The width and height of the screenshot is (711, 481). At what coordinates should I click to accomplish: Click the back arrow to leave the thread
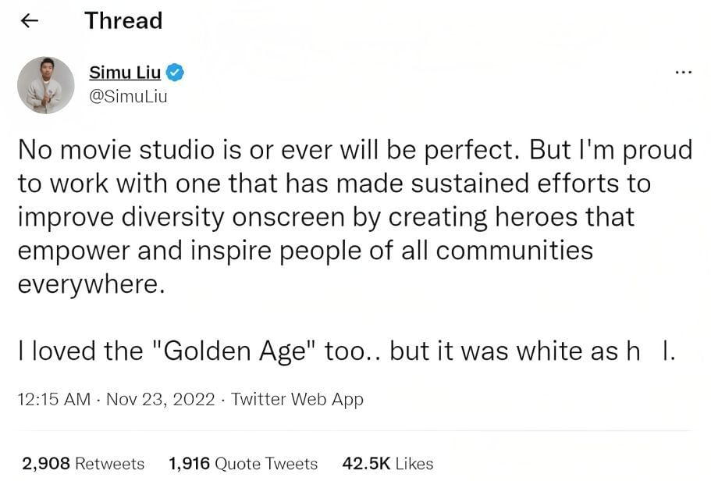pyautogui.click(x=30, y=20)
